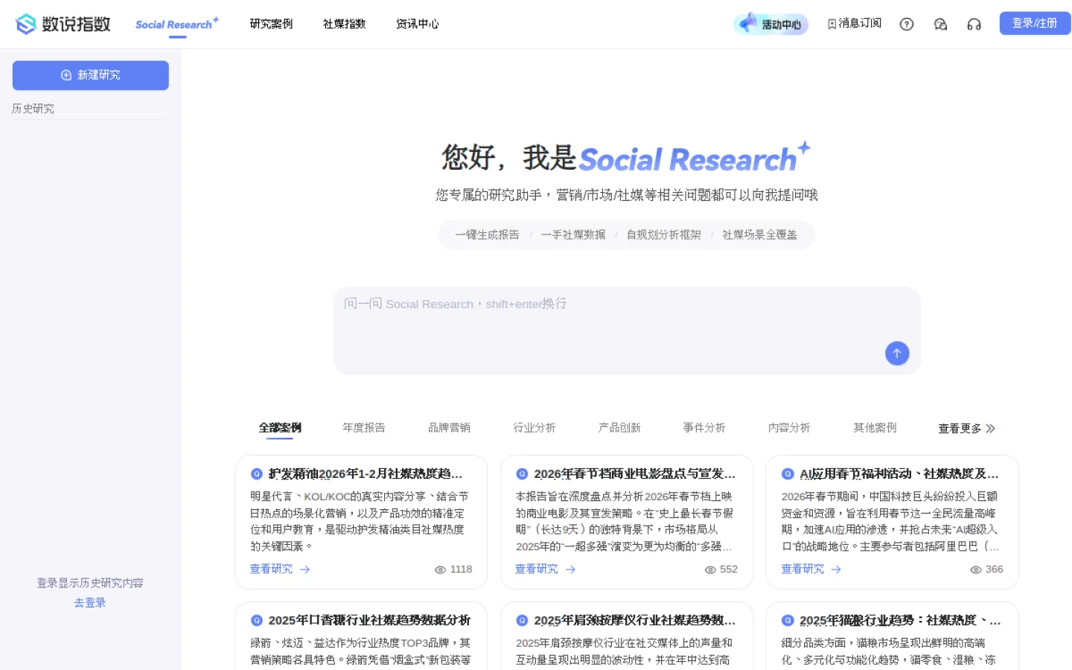Image resolution: width=1072 pixels, height=670 pixels.
Task: Select the 事件分析 tab
Action: (x=704, y=427)
